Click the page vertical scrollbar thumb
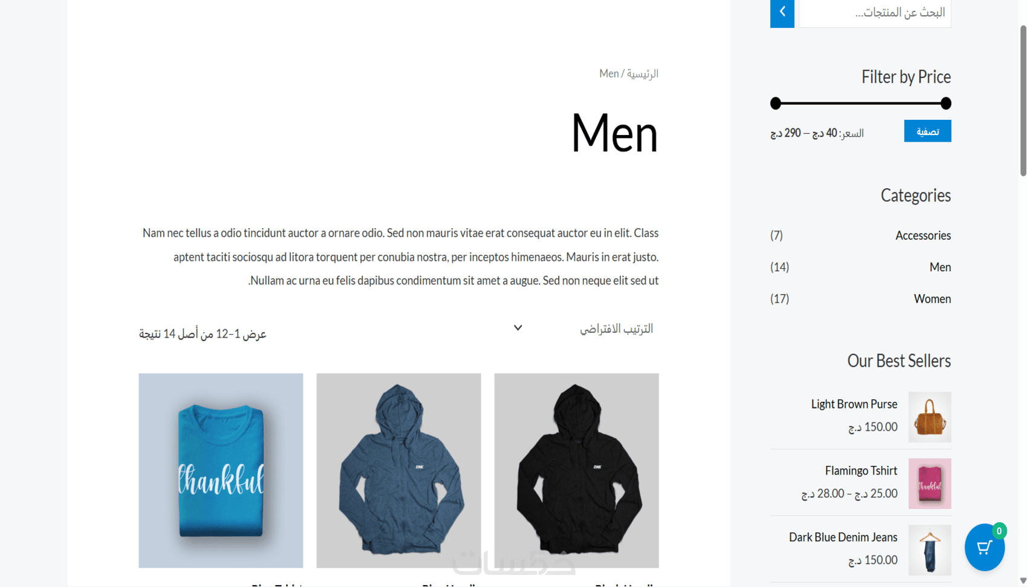 (1023, 100)
